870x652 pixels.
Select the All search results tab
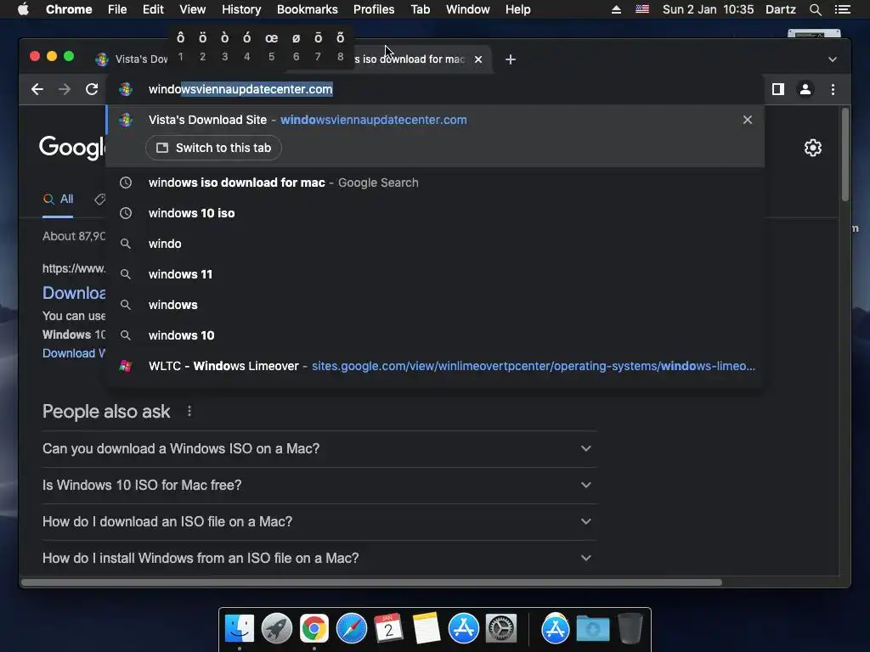point(59,199)
